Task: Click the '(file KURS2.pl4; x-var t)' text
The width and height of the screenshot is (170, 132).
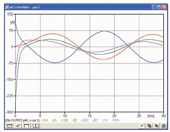Action: point(22,120)
